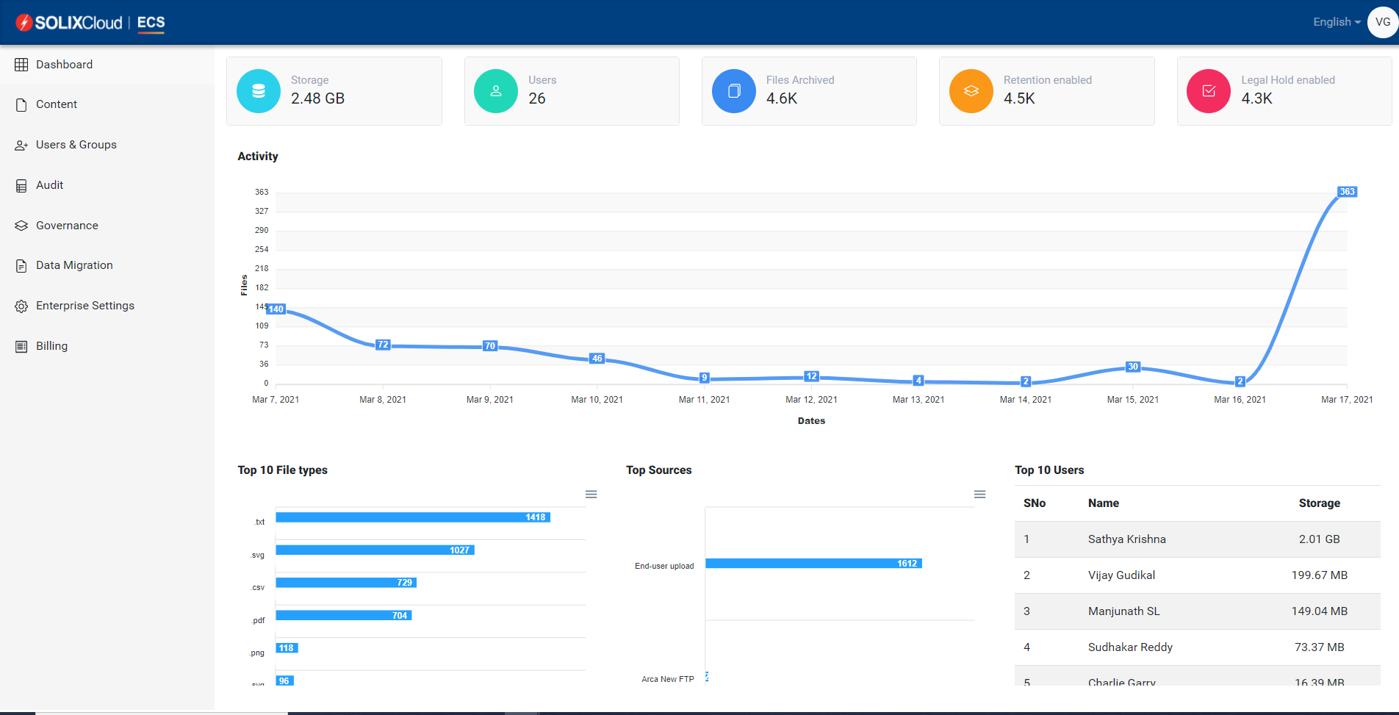1399x715 pixels.
Task: Open Billing via its sidebar icon
Action: click(21, 345)
